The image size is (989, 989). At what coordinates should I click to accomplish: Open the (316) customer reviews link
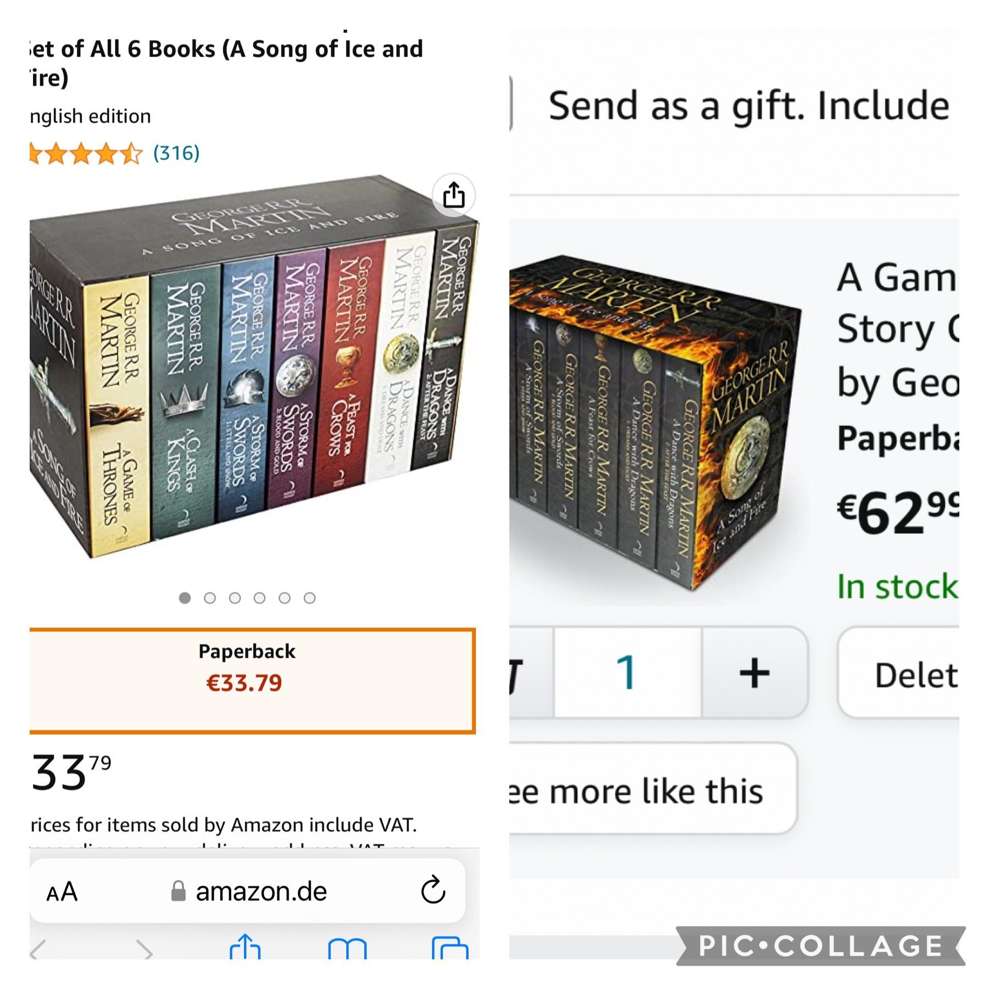pos(176,153)
